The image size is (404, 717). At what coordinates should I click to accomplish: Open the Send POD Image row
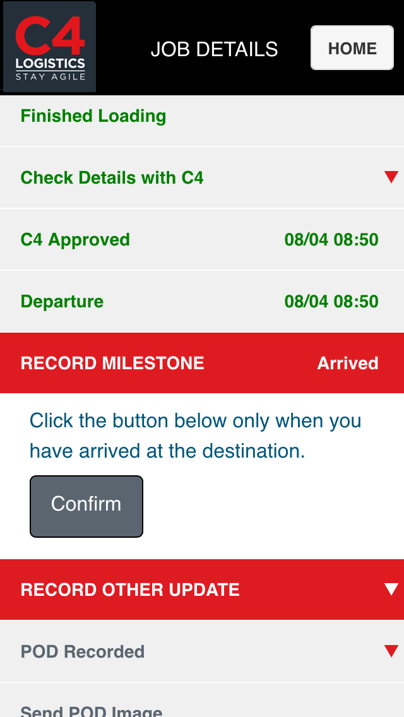[x=92, y=709]
